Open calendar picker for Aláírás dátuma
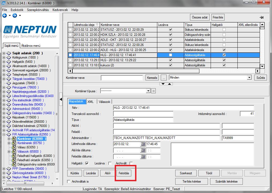The image size is (272, 193). (x=142, y=150)
